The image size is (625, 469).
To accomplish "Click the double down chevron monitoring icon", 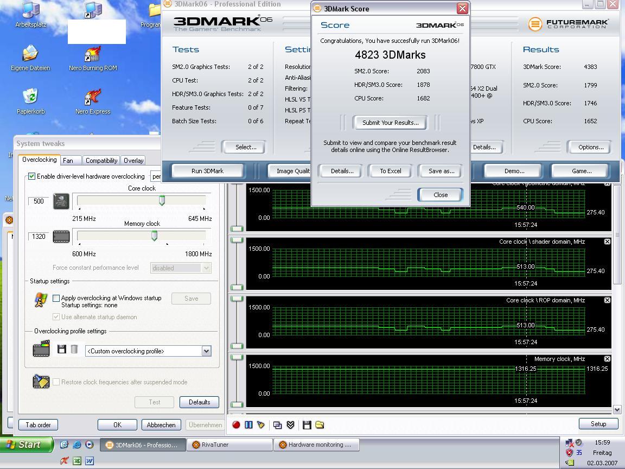I will (291, 425).
